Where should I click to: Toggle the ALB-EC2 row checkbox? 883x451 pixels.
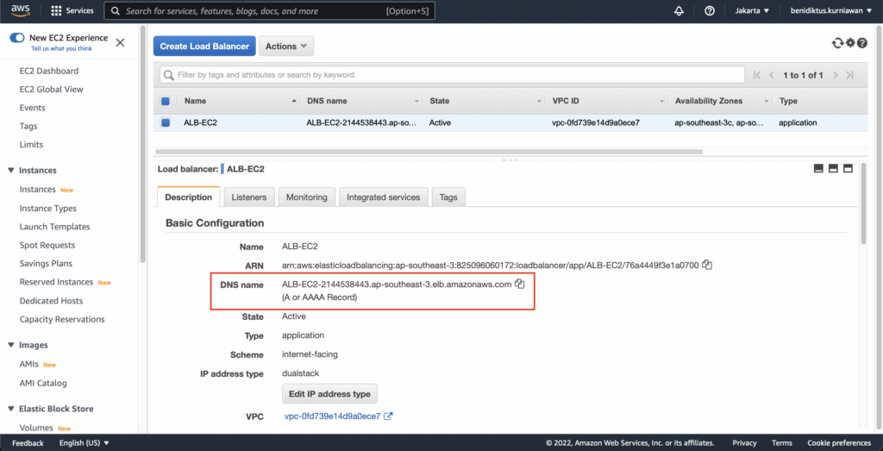166,122
